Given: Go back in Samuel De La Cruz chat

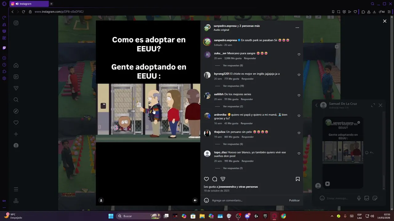Looking at the screenshot, I should pos(316,105).
